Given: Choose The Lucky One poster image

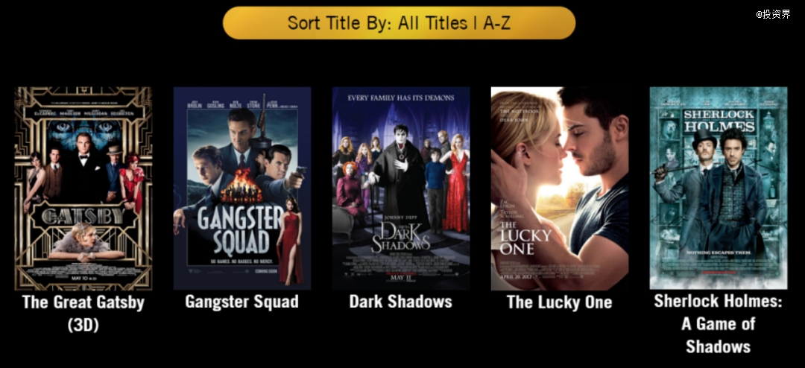Looking at the screenshot, I should tap(560, 188).
